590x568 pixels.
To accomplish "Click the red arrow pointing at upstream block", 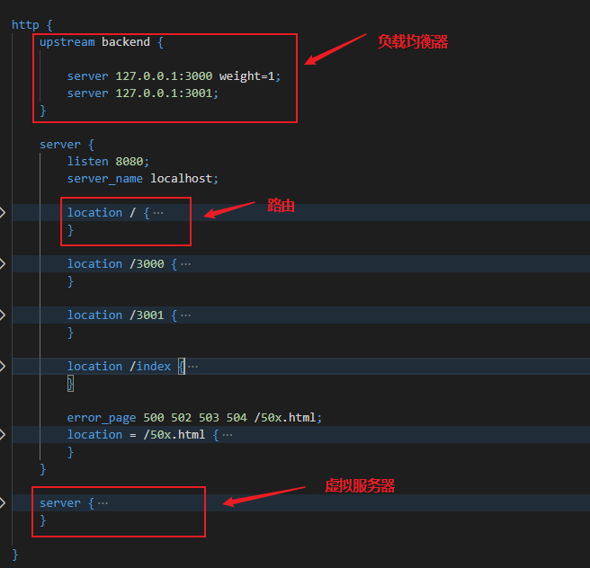I will tap(335, 50).
